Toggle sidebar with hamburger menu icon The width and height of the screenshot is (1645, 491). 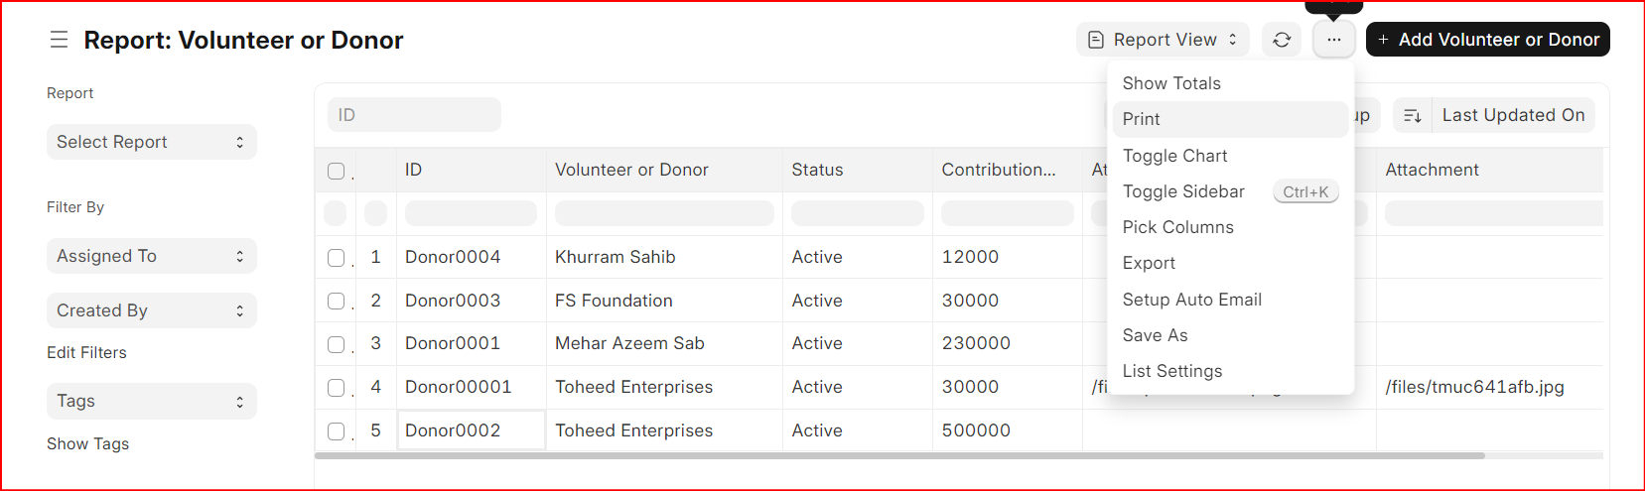(x=60, y=40)
